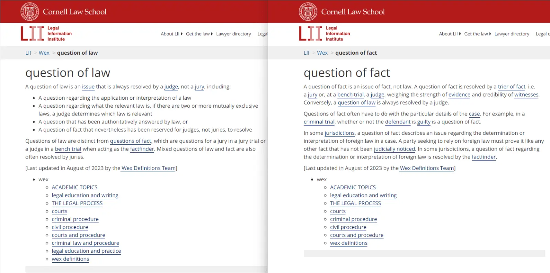Open 'criminal procedure' on question of fact page
550x273 pixels.
tap(354, 219)
